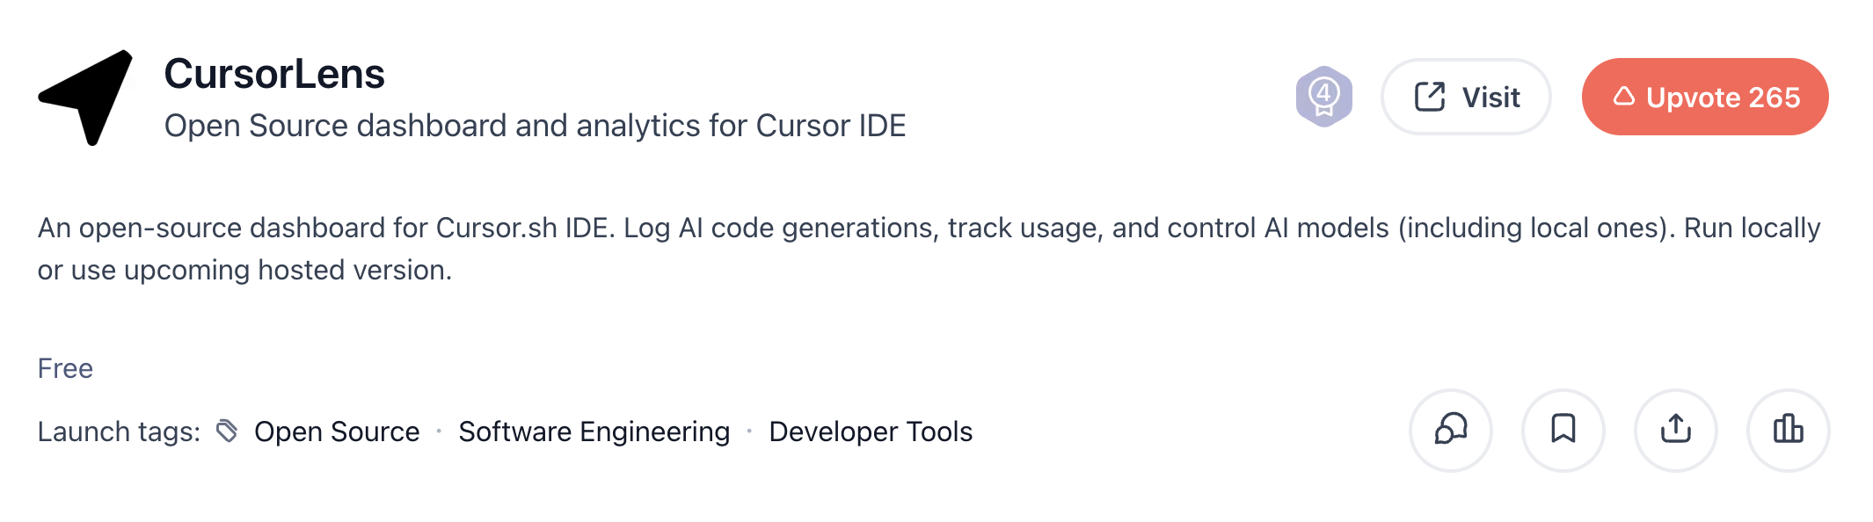Share the product using the share icon
1873x522 pixels.
[1676, 431]
